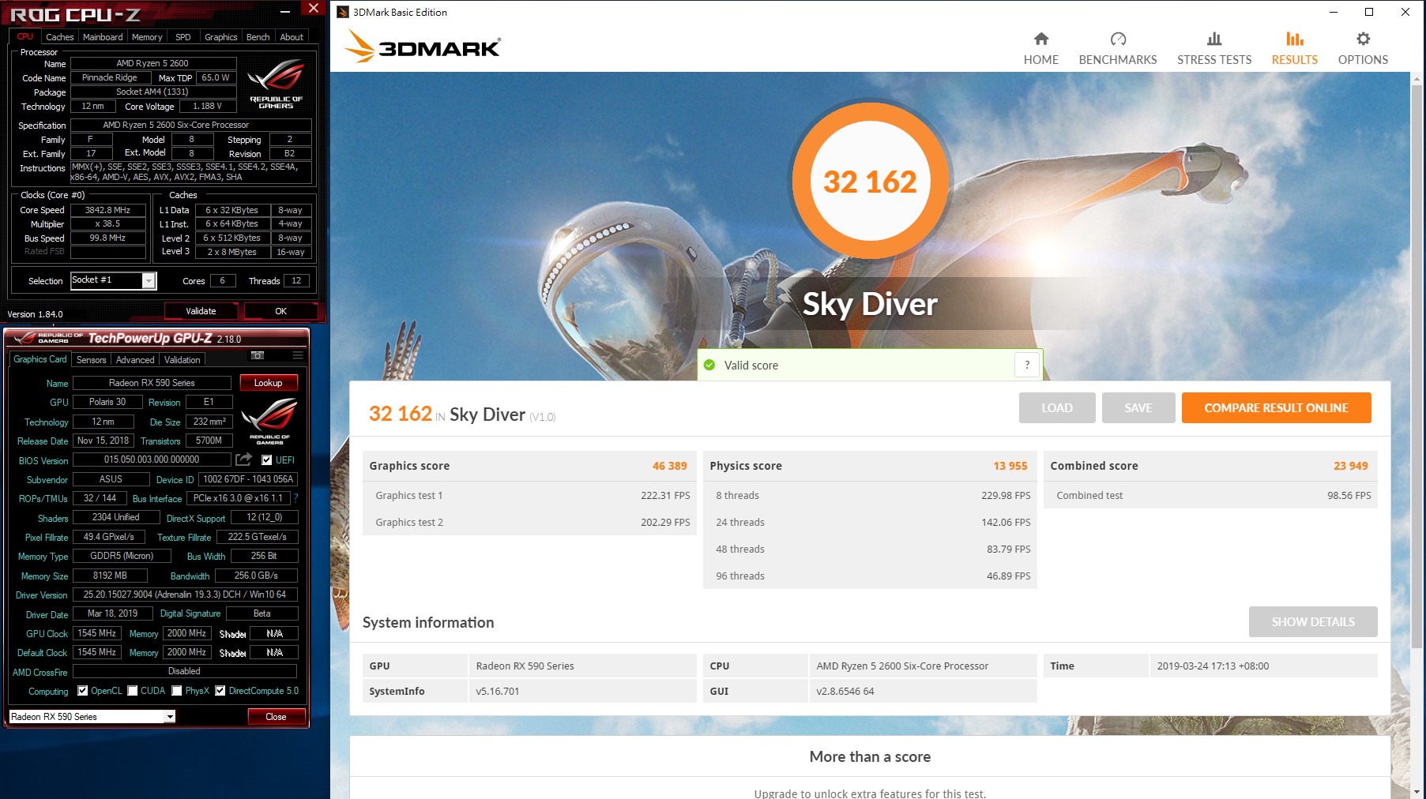
Task: Click the 3DMark logo
Action: 423,47
